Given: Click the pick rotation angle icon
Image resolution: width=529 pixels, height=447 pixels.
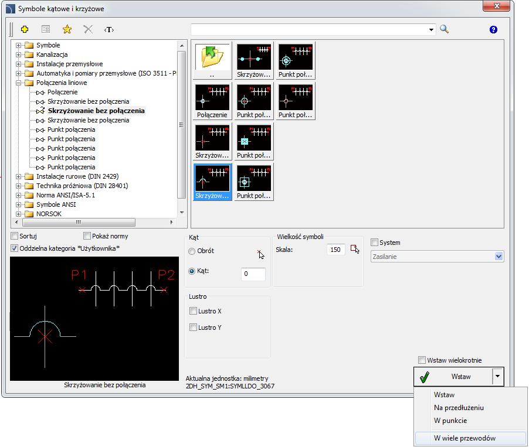Looking at the screenshot, I should [260, 254].
